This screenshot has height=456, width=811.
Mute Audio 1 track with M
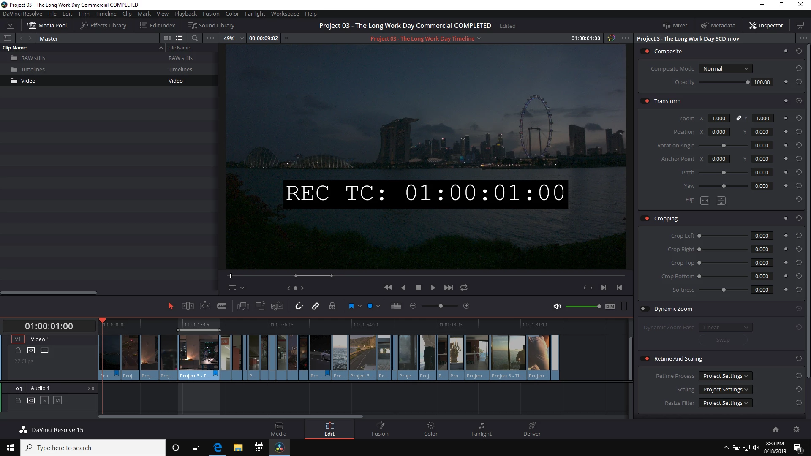click(x=57, y=400)
